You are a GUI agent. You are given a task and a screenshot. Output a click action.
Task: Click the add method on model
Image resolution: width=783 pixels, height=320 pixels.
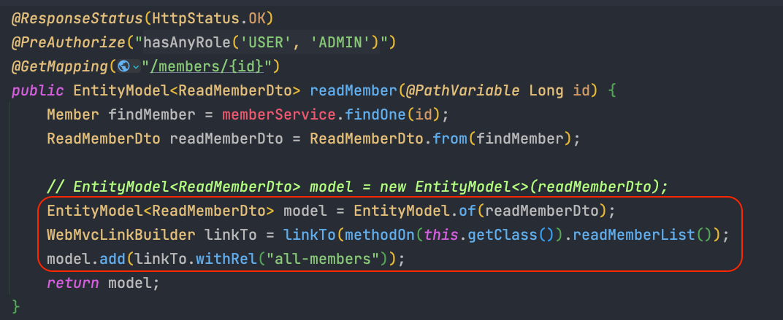tap(112, 259)
